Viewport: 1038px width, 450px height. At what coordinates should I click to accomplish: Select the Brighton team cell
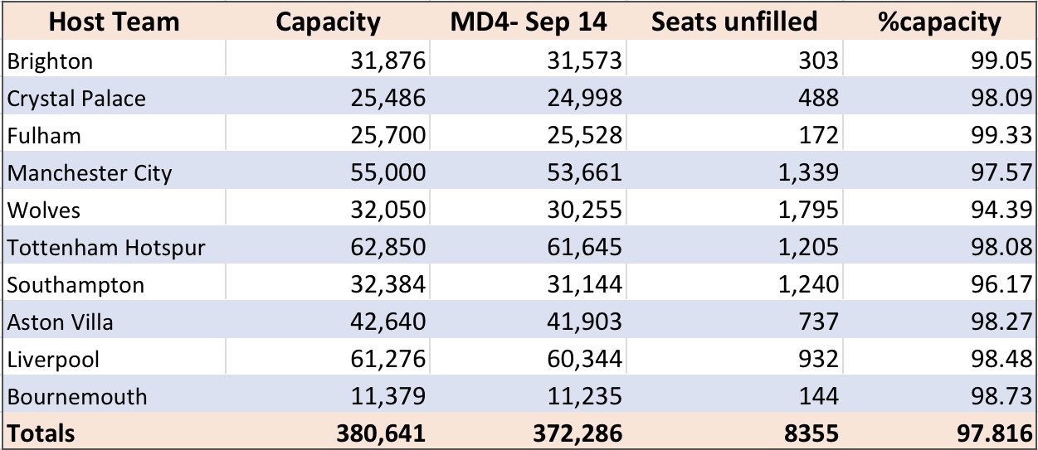(114, 60)
